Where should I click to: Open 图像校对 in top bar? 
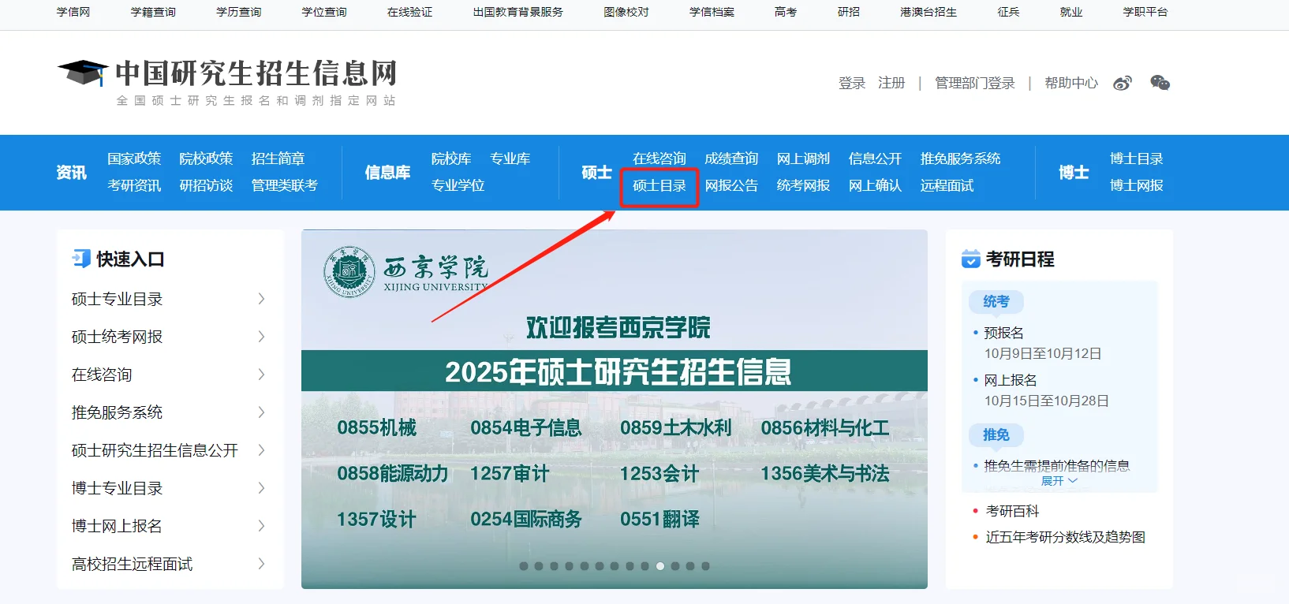[x=626, y=12]
